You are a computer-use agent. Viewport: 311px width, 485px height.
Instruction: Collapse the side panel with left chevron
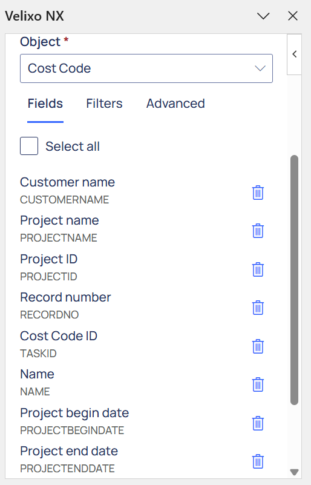[294, 54]
